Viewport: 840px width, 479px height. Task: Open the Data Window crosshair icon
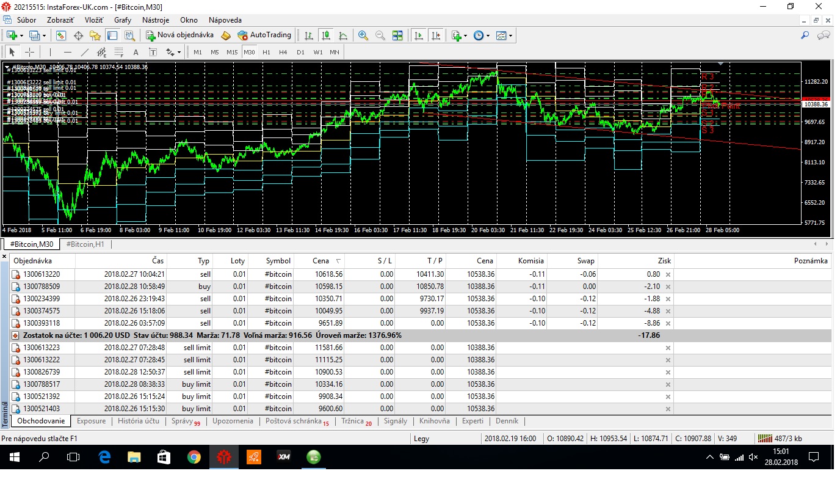coord(78,35)
